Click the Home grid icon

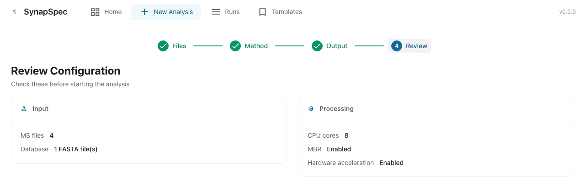click(95, 12)
